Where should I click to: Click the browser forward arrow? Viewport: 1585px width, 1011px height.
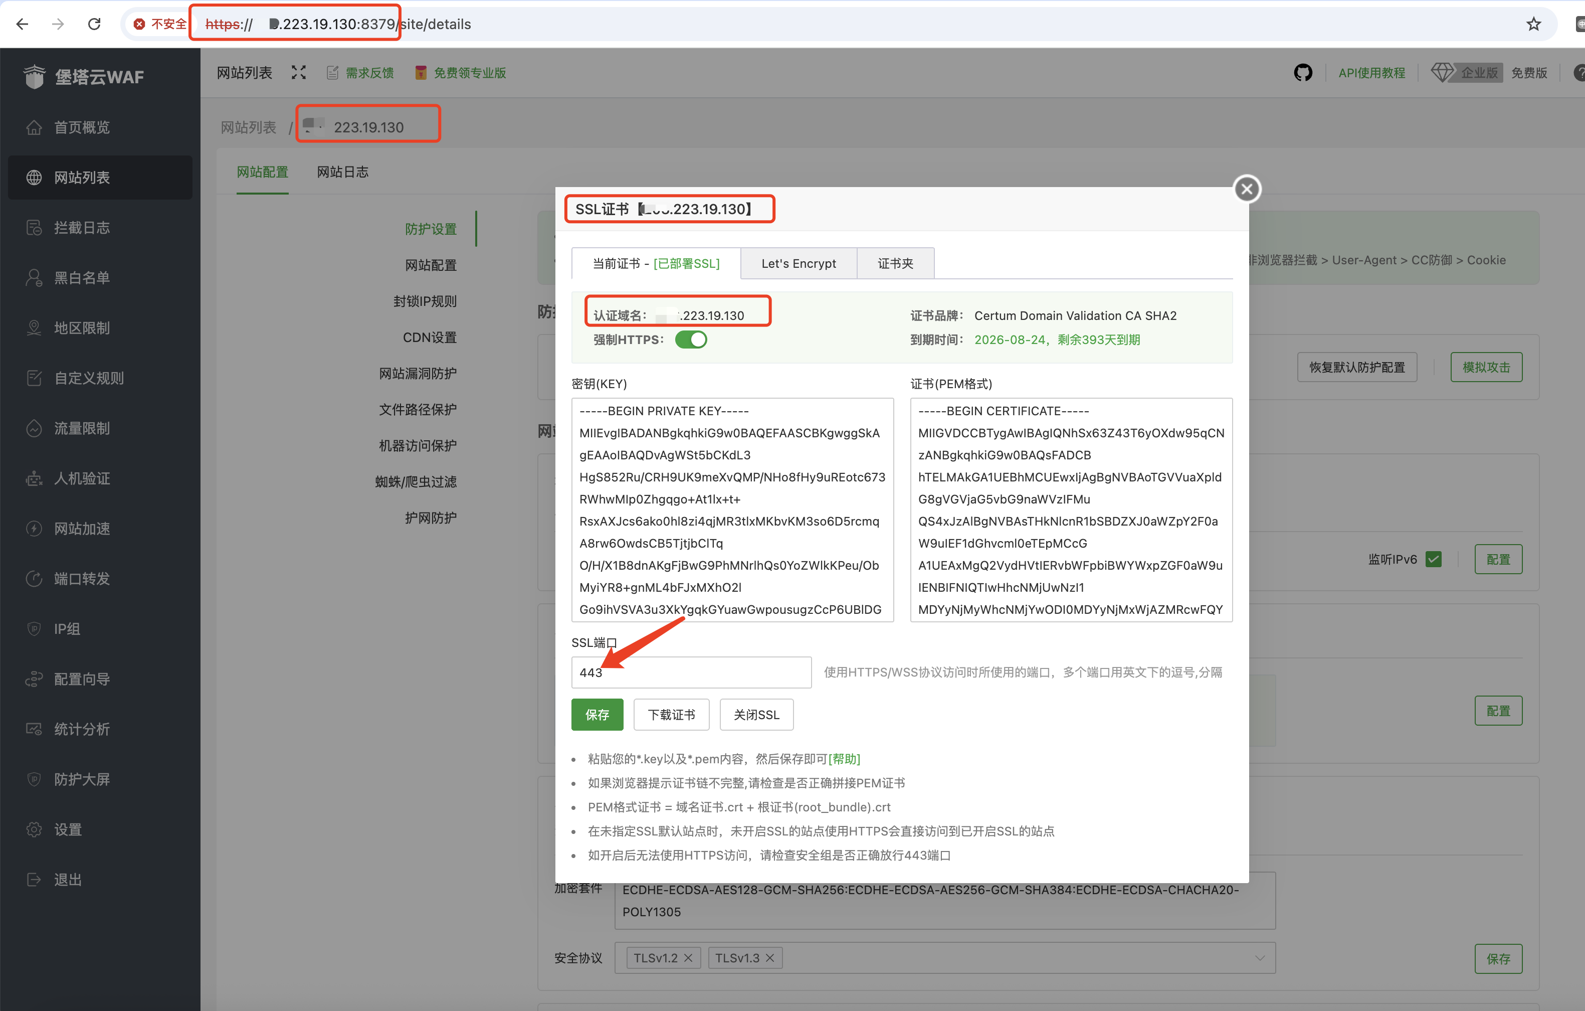(58, 25)
